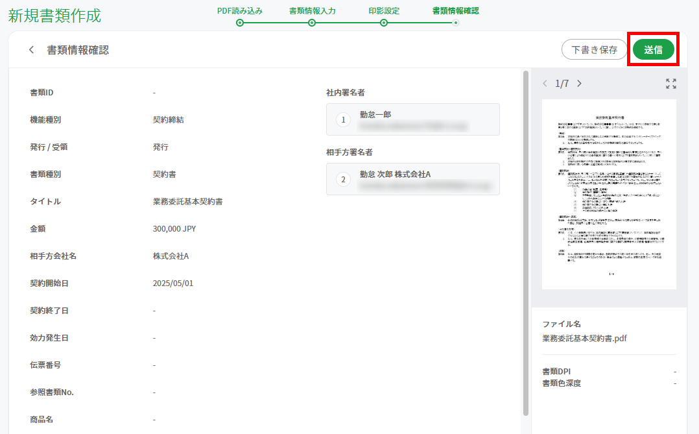
Task: Select the 書類情報入力 step
Action: pos(312,11)
